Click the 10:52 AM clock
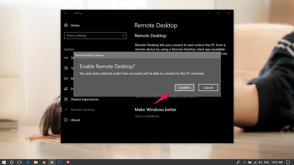The image size is (294, 165). point(277,162)
